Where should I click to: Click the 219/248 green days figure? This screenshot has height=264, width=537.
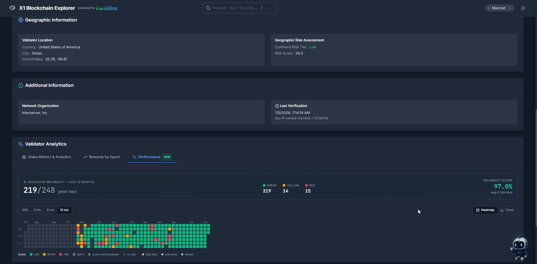click(x=39, y=190)
